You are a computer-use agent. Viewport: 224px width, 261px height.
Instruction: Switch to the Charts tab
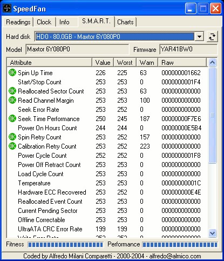coord(125,22)
